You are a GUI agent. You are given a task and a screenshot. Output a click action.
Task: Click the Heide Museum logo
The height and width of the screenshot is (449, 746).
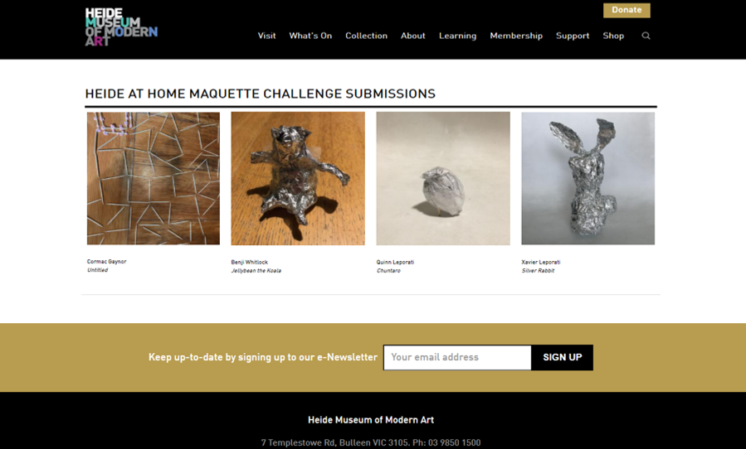(121, 27)
